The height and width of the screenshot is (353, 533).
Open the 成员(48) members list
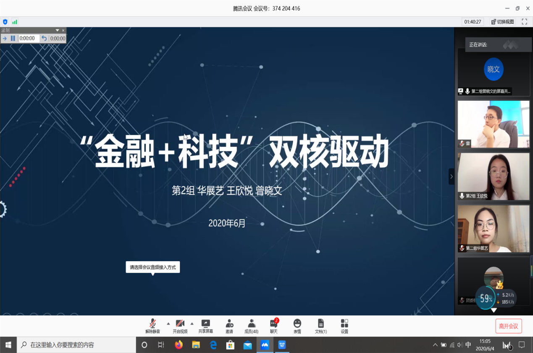pyautogui.click(x=251, y=326)
